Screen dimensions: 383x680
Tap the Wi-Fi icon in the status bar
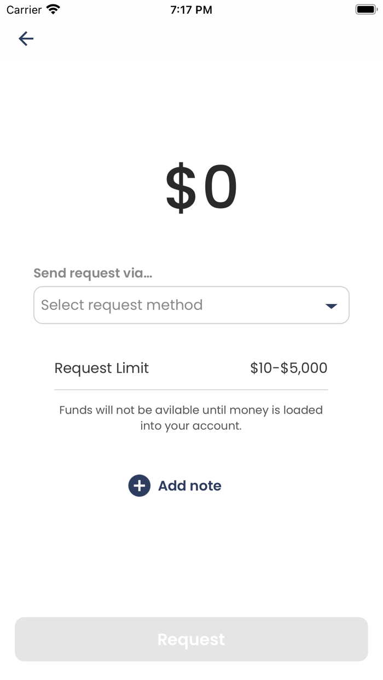(53, 9)
